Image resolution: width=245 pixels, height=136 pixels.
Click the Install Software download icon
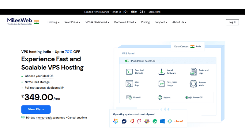(x=161, y=72)
